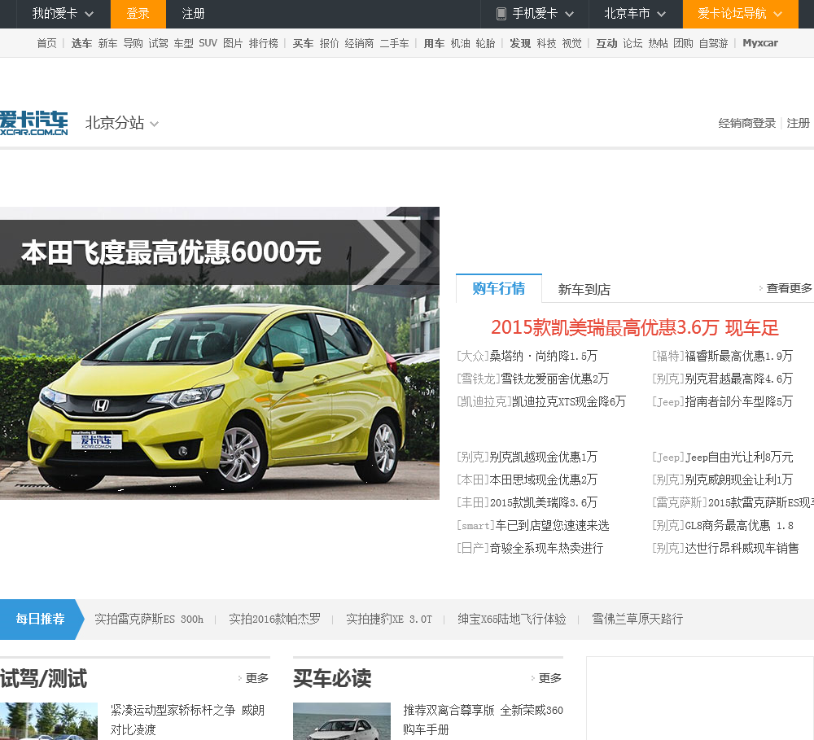Open 别克威朗现金让利1万 article
The image size is (814, 740).
click(x=739, y=479)
